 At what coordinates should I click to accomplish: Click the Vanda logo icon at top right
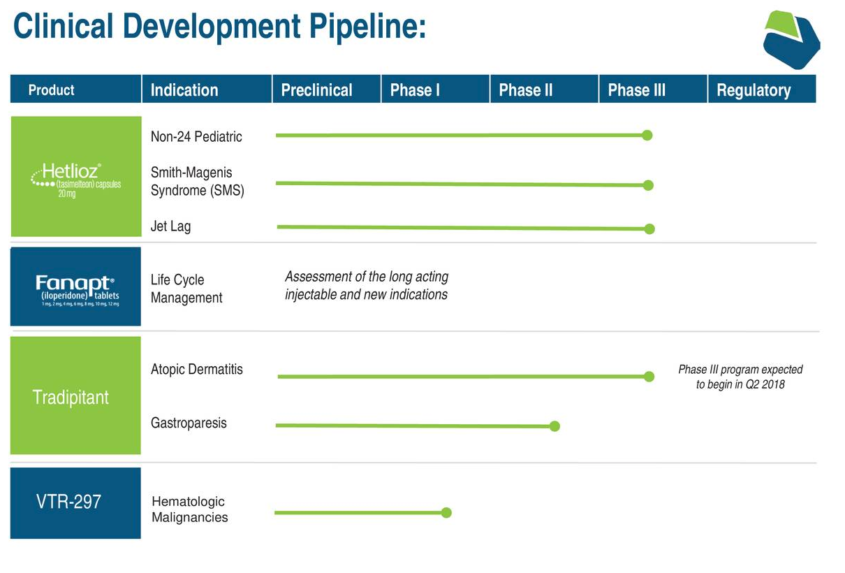(x=791, y=39)
